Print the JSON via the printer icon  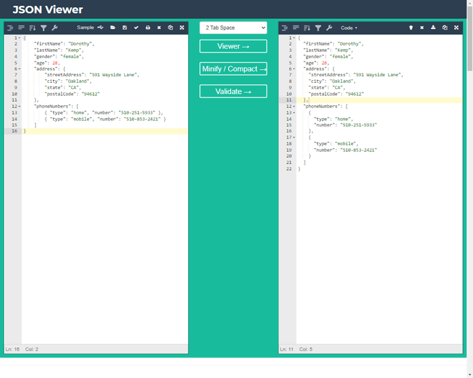point(148,28)
